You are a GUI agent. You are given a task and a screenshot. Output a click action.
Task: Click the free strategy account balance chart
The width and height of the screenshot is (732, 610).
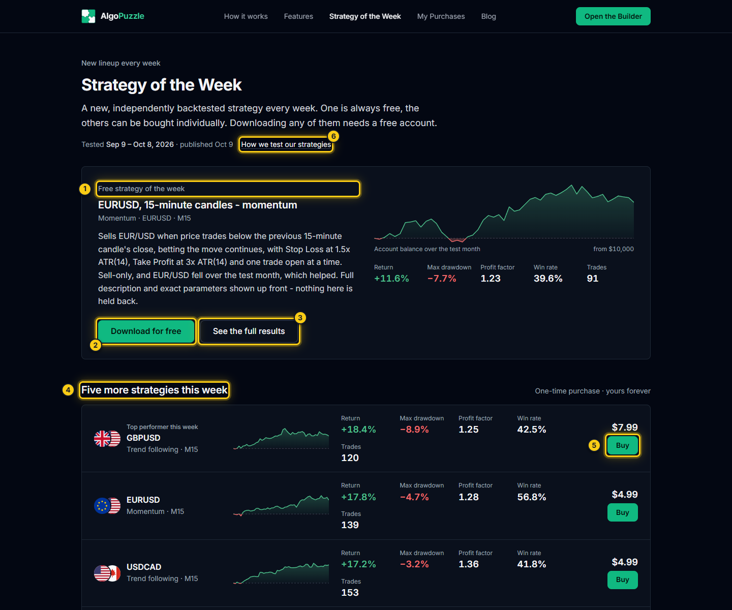coord(504,213)
